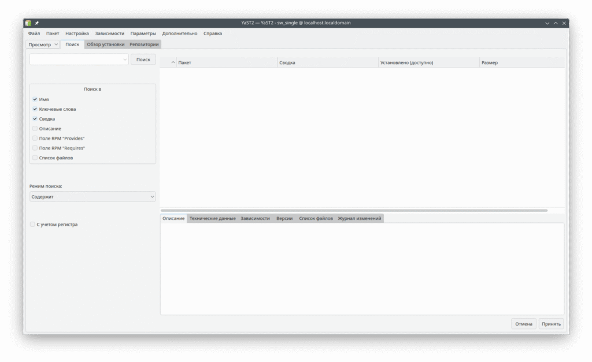Open the Дополнительно menu
This screenshot has height=362, width=592.
point(180,33)
